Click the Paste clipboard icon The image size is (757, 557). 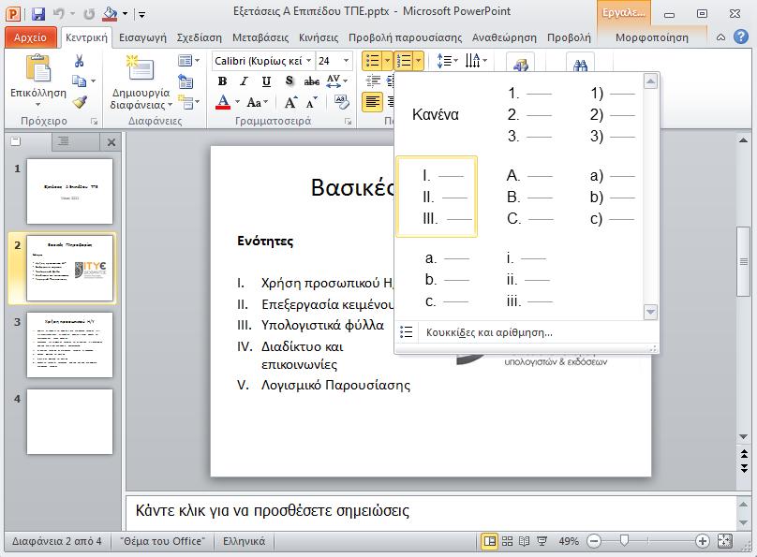[x=38, y=70]
